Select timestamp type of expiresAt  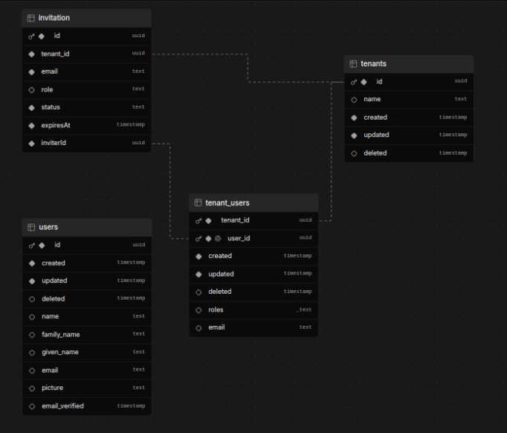click(131, 124)
